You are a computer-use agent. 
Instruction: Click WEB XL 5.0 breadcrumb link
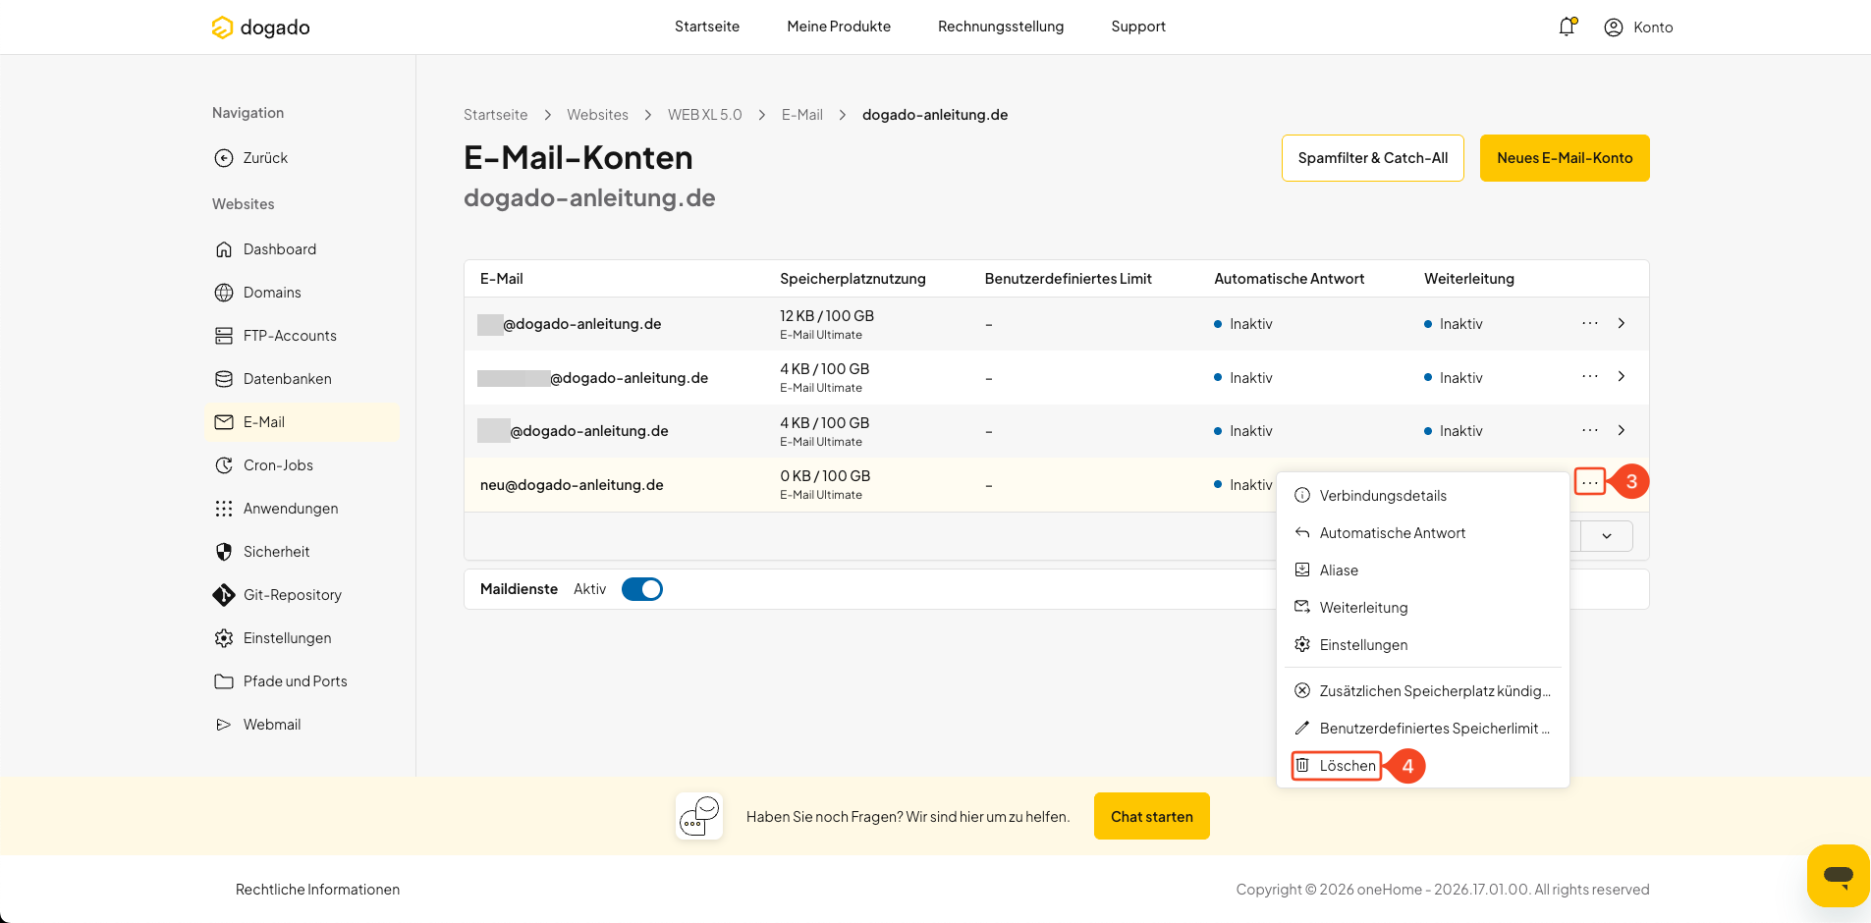tap(705, 115)
